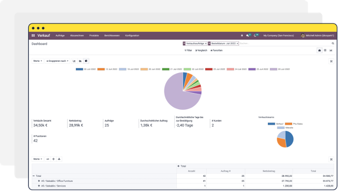The width and height of the screenshot is (338, 191).
Task: Click the debug bug icon in the navbar
Action: pyautogui.click(x=242, y=36)
